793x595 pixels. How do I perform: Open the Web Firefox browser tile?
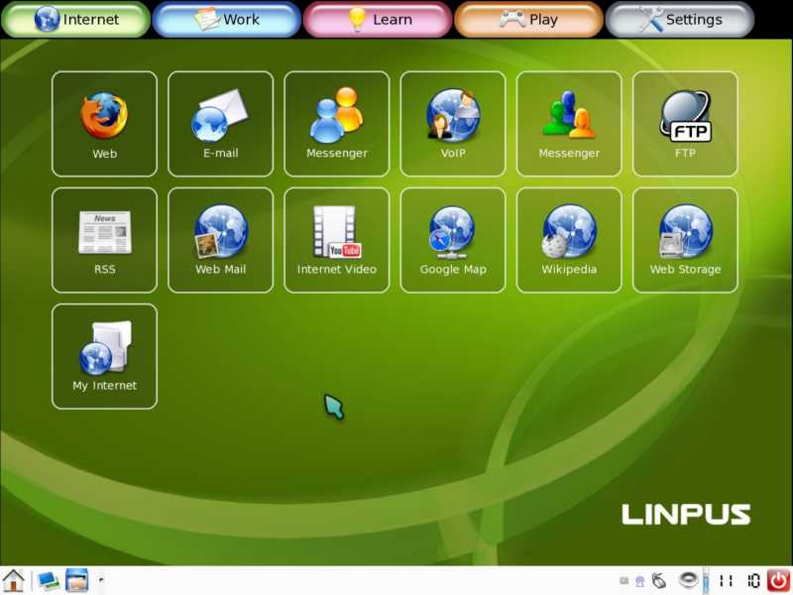click(x=104, y=124)
